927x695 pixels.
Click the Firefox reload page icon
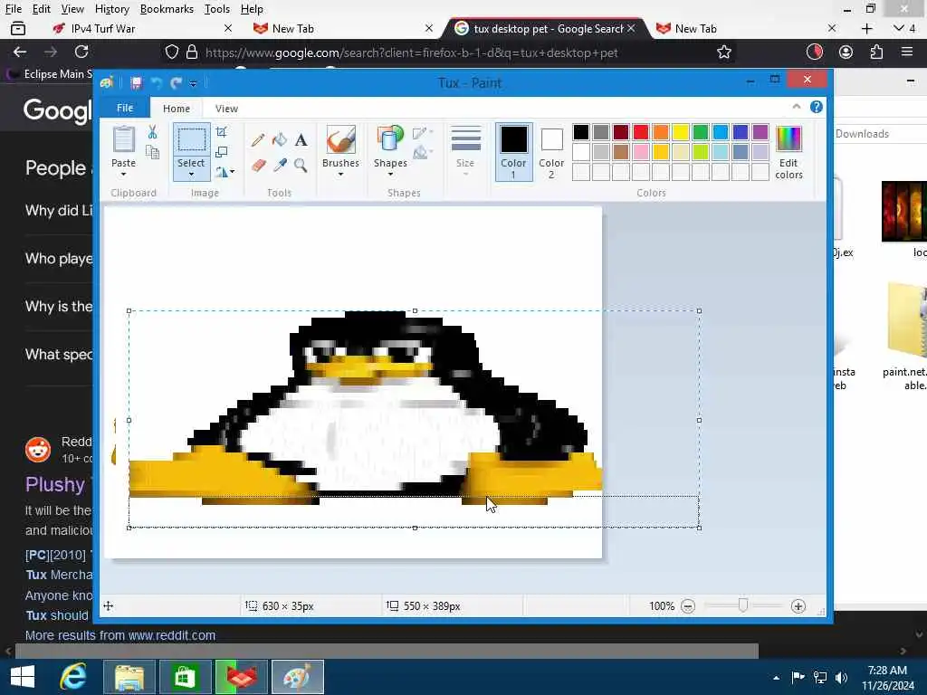81,52
